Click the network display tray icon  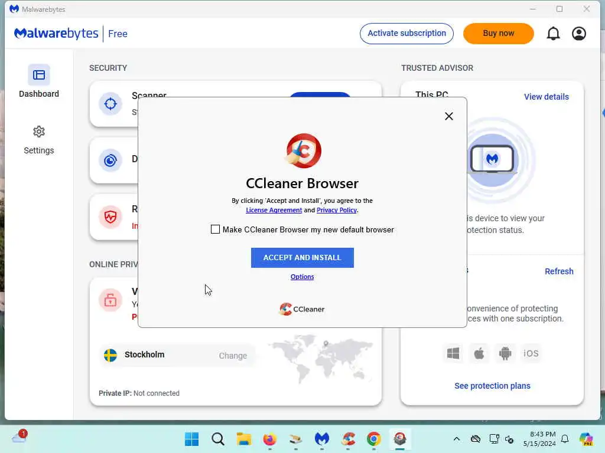click(494, 439)
